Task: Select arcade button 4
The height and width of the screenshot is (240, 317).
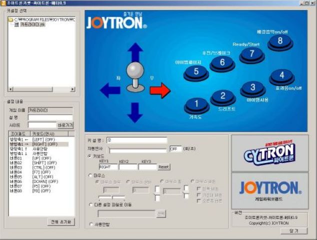Action: tap(282, 76)
